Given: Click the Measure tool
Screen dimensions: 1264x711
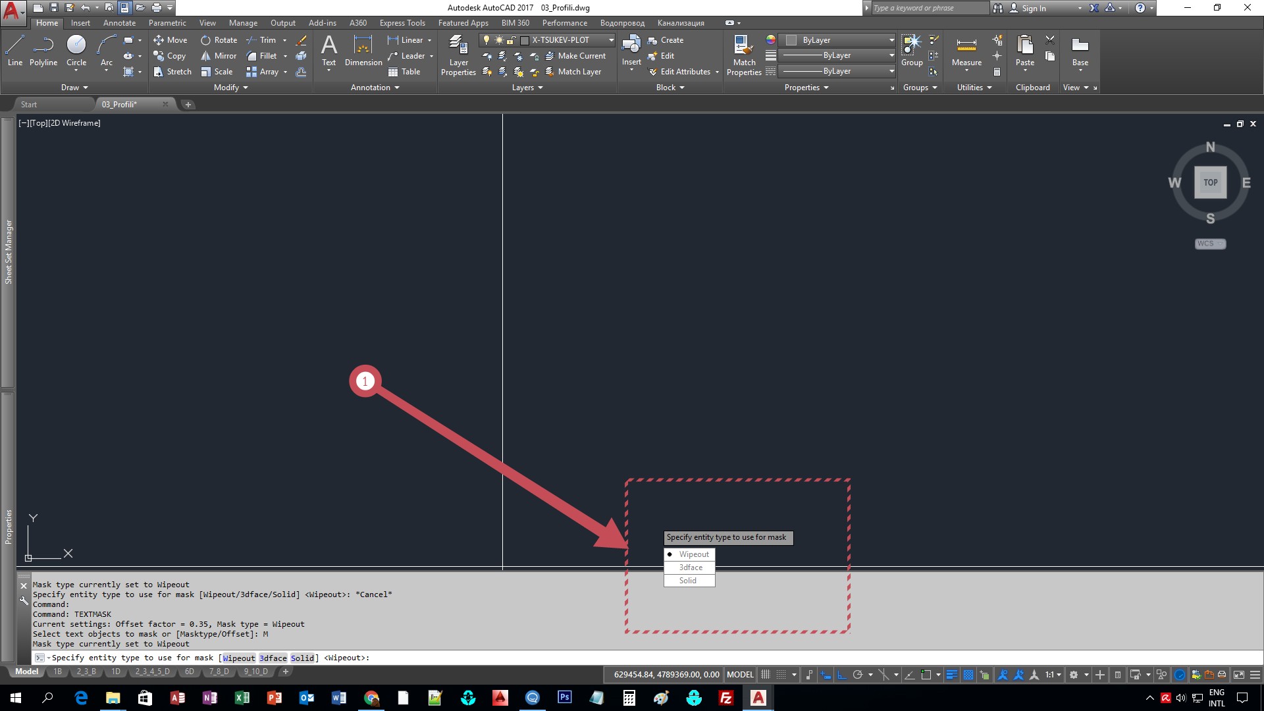Looking at the screenshot, I should point(966,51).
